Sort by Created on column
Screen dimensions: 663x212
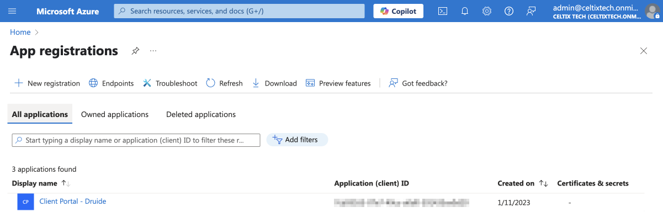[522, 183]
